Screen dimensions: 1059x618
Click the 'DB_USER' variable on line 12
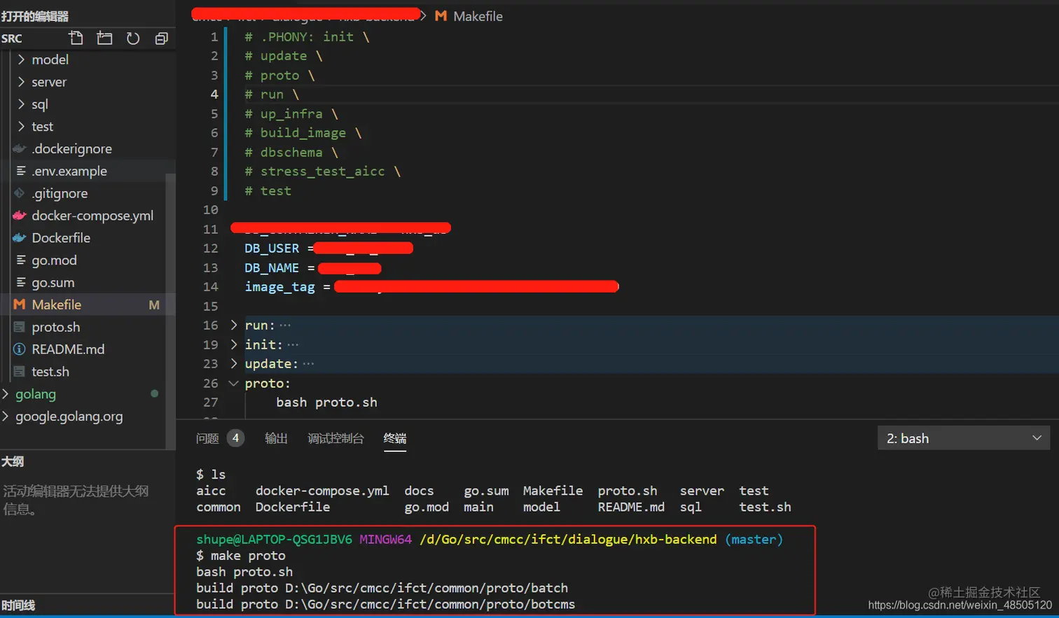point(272,248)
